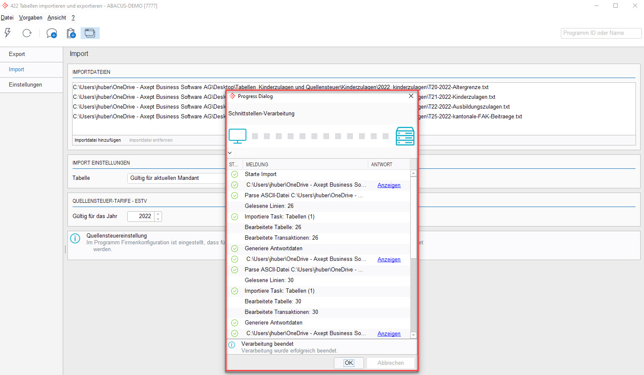Image resolution: width=644 pixels, height=375 pixels.
Task: Toggle the highlighted windows icon in toolbar
Action: (x=90, y=33)
